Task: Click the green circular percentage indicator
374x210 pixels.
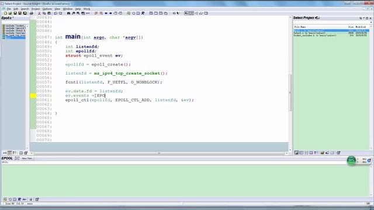Action: [351, 160]
